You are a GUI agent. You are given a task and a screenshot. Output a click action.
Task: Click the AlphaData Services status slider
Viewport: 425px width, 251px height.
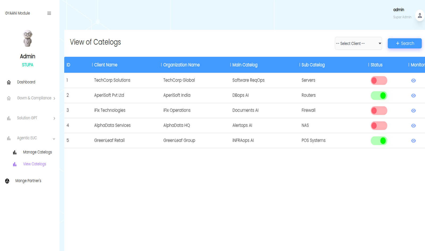379,125
